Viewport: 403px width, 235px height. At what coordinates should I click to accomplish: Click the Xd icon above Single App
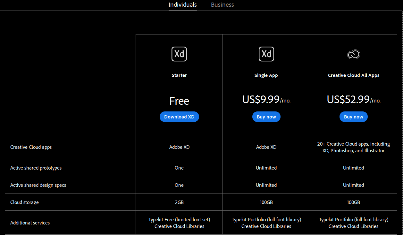click(266, 54)
